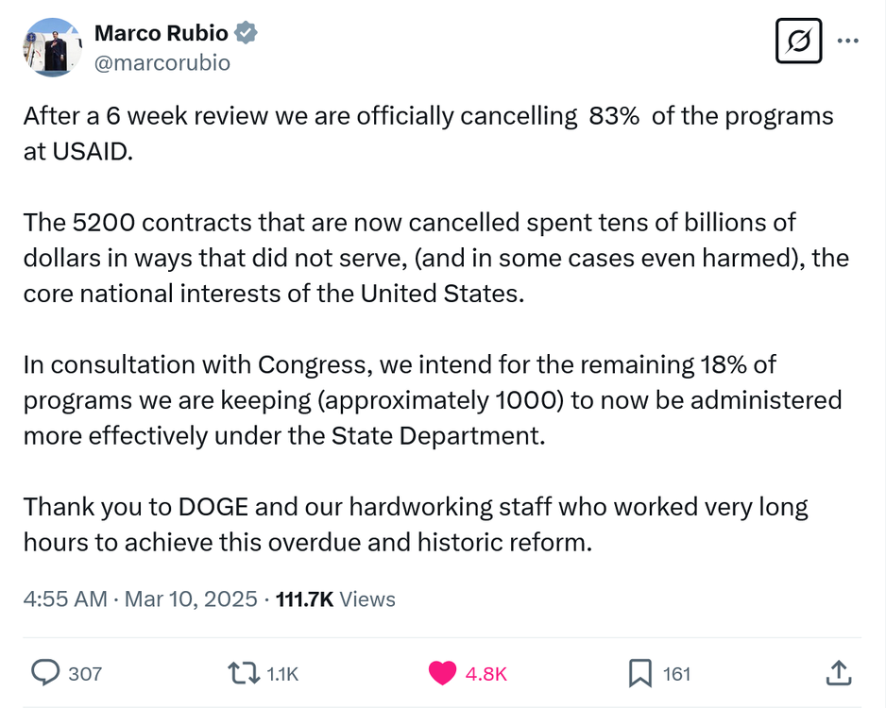886x708 pixels.
Task: Click the paragraph about 5200 cancelled contracts
Action: 435,258
